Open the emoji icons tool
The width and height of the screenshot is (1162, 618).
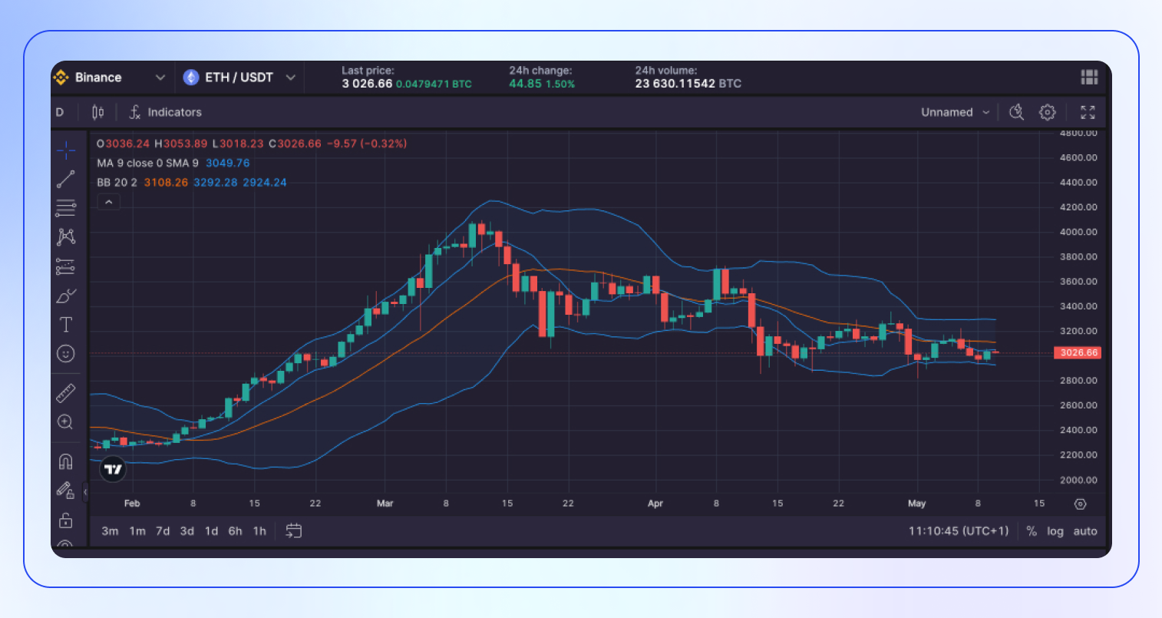point(66,354)
